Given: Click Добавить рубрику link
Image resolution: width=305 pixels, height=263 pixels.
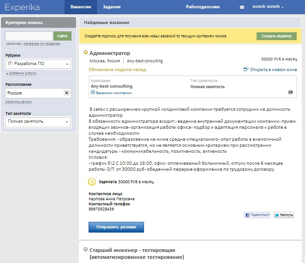Looking at the screenshot, I should [x=23, y=73].
